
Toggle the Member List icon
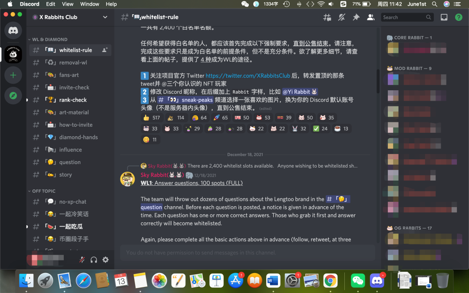click(370, 17)
